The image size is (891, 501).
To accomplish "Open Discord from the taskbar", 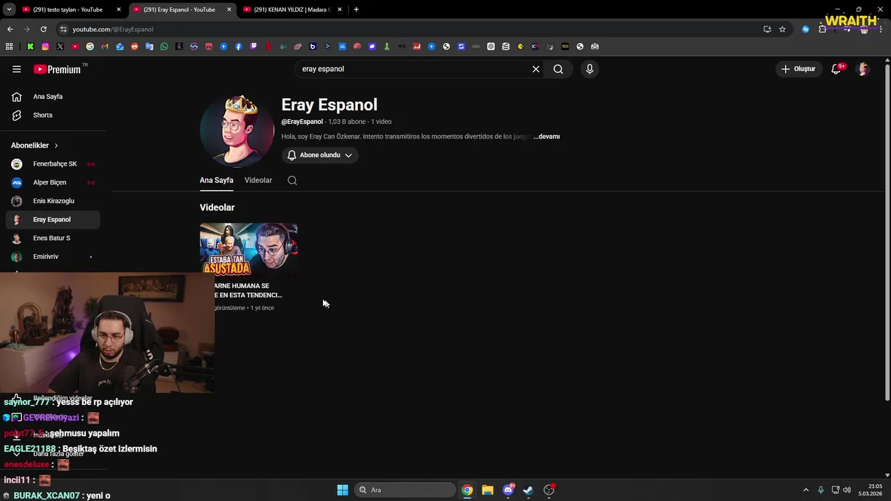I will click(508, 490).
